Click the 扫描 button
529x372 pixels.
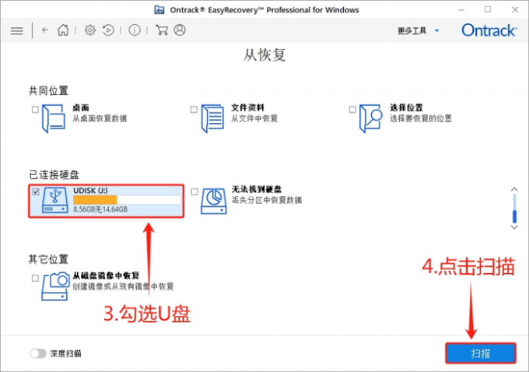[x=481, y=353]
